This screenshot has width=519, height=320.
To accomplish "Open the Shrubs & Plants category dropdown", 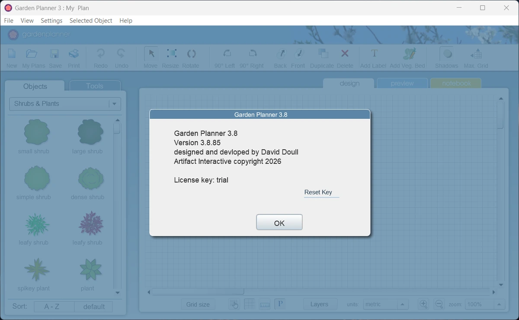I will coord(65,104).
